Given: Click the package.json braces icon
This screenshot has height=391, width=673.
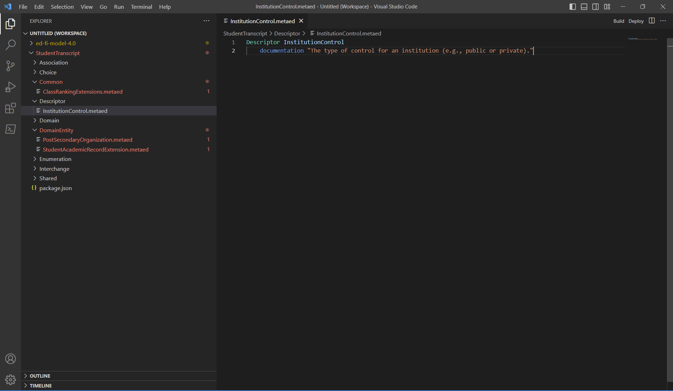Looking at the screenshot, I should click(x=34, y=188).
